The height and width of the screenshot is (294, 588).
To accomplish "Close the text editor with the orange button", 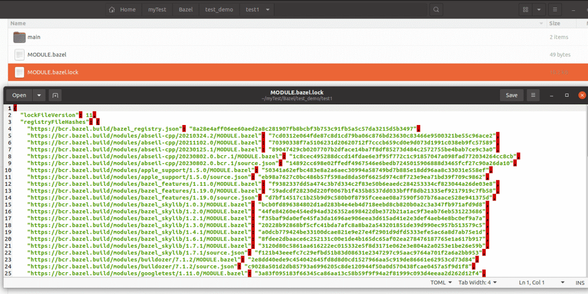I will pos(582,95).
